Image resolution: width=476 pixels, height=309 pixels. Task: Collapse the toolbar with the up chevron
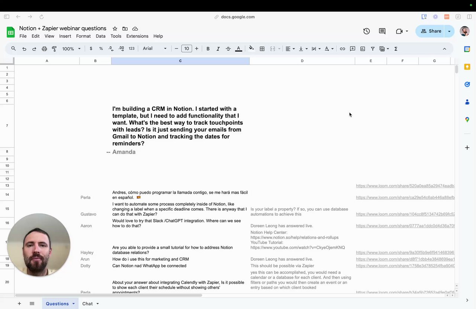click(x=444, y=49)
